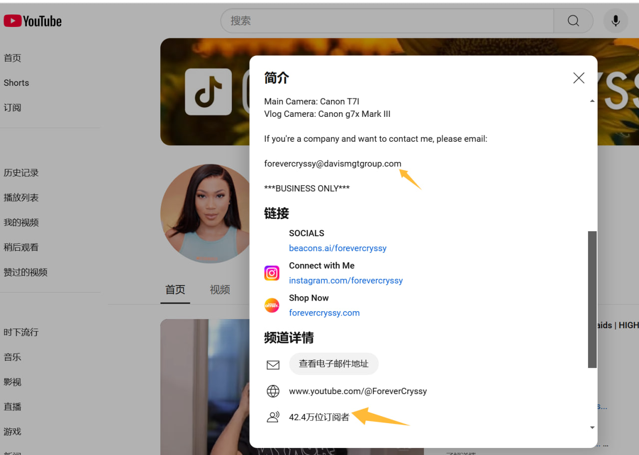Screen dimensions: 639x455
Task: Click the Main Camera: Canon T7I line
Action: [x=312, y=101]
